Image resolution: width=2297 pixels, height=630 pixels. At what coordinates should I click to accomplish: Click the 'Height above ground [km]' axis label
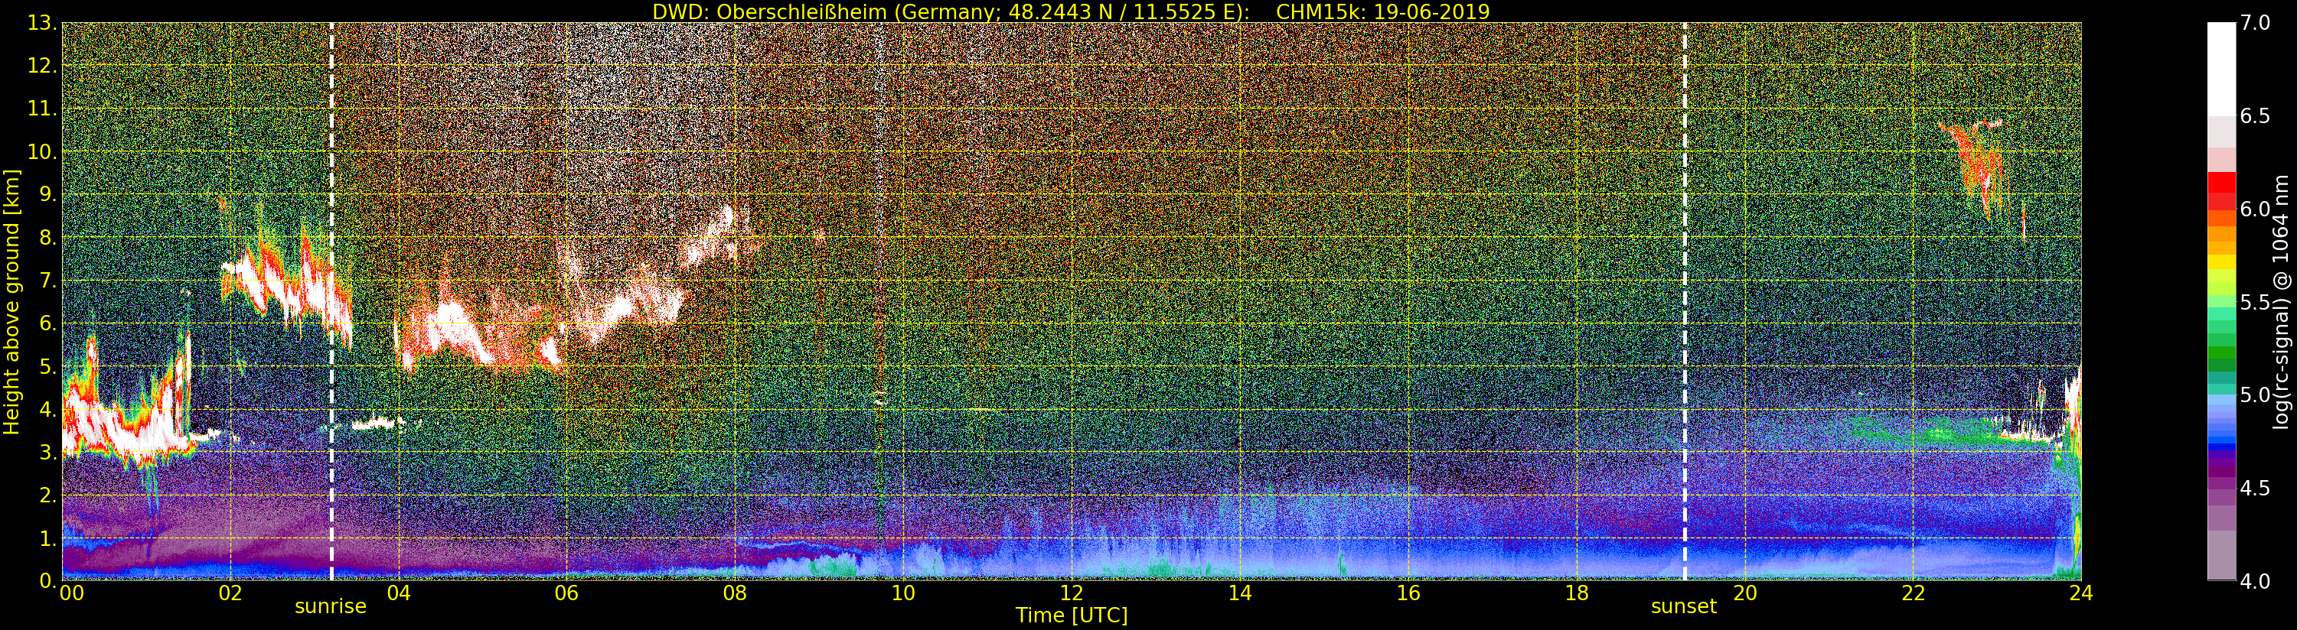click(x=11, y=301)
